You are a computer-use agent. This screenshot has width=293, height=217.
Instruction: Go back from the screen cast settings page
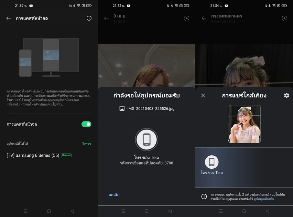[9, 18]
